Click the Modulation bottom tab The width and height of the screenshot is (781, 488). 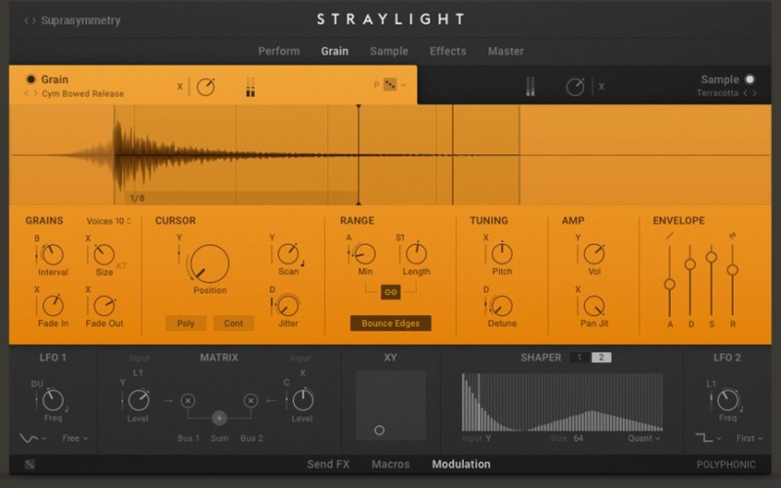tap(461, 465)
